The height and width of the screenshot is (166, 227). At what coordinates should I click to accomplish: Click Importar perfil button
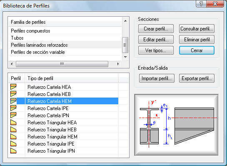coord(157,78)
